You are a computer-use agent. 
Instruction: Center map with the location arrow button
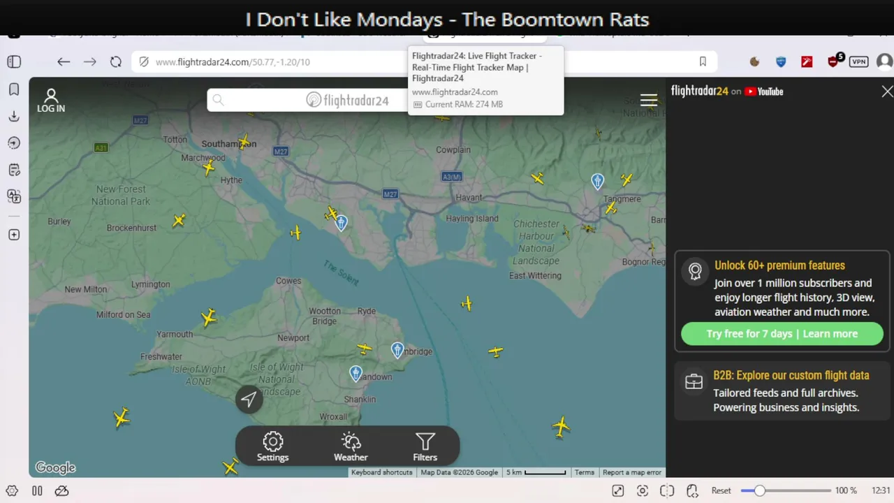[x=249, y=399]
